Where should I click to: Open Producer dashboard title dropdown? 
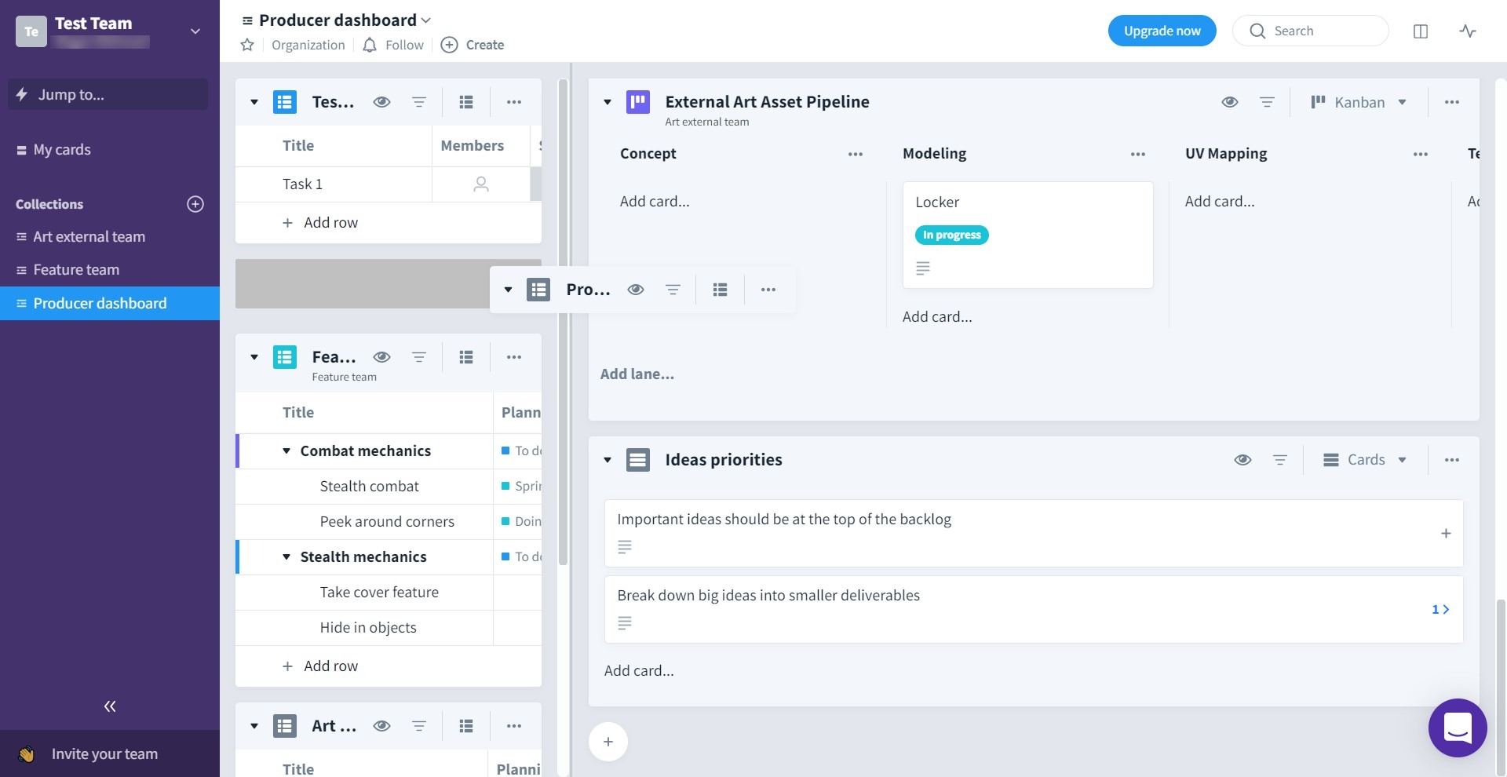click(x=426, y=20)
